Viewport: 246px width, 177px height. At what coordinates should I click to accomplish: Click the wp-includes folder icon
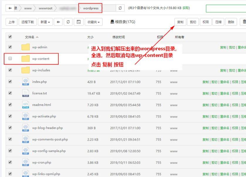point(26,70)
